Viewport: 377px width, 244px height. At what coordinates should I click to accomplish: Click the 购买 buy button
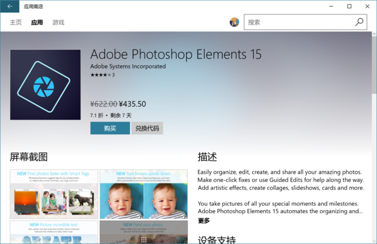coord(110,128)
